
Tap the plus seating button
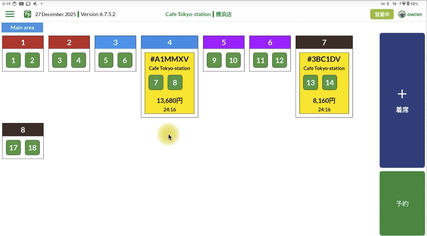pyautogui.click(x=402, y=100)
